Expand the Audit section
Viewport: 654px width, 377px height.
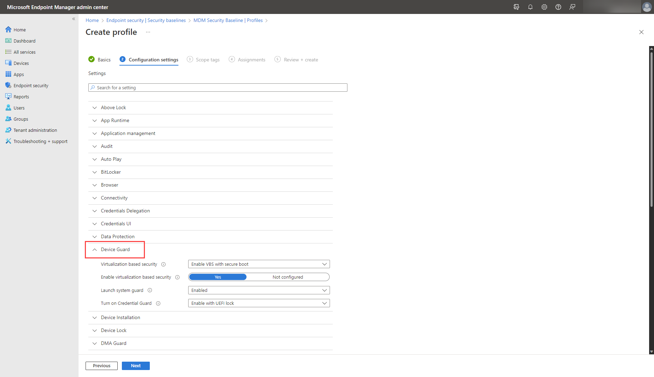(x=211, y=146)
